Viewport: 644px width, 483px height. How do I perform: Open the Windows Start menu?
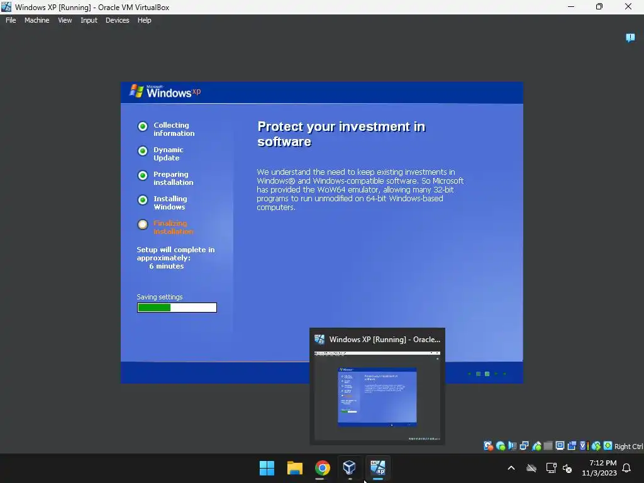(x=267, y=468)
